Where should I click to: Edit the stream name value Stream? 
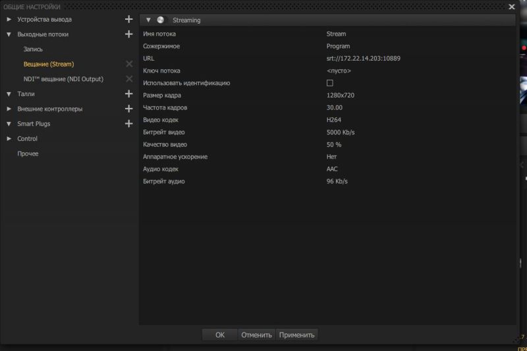point(336,34)
